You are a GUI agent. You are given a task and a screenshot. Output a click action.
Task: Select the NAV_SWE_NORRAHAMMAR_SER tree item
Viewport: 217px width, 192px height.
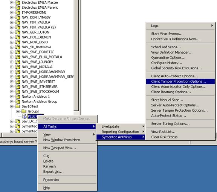(47, 77)
